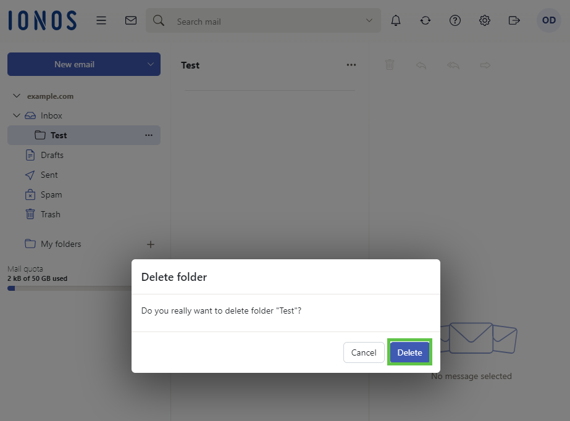
Task: Click the plus icon next to My folders
Action: tap(151, 244)
